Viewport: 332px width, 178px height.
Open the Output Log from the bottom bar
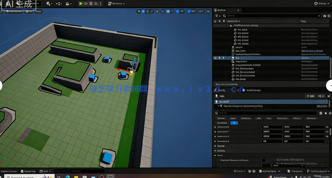point(28,171)
